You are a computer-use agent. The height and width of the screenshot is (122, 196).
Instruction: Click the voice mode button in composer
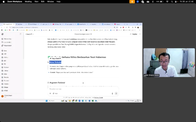click(x=116, y=94)
